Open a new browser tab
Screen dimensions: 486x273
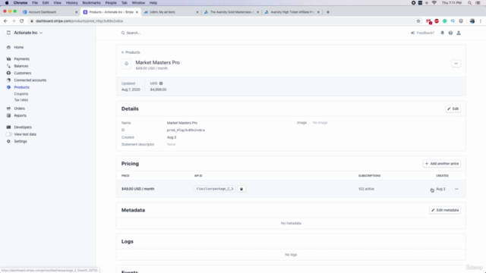point(328,12)
